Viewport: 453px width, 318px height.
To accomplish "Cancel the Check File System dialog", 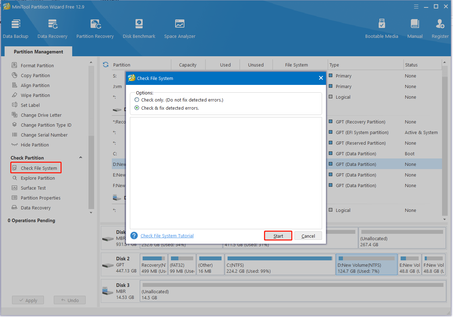I will [x=308, y=236].
